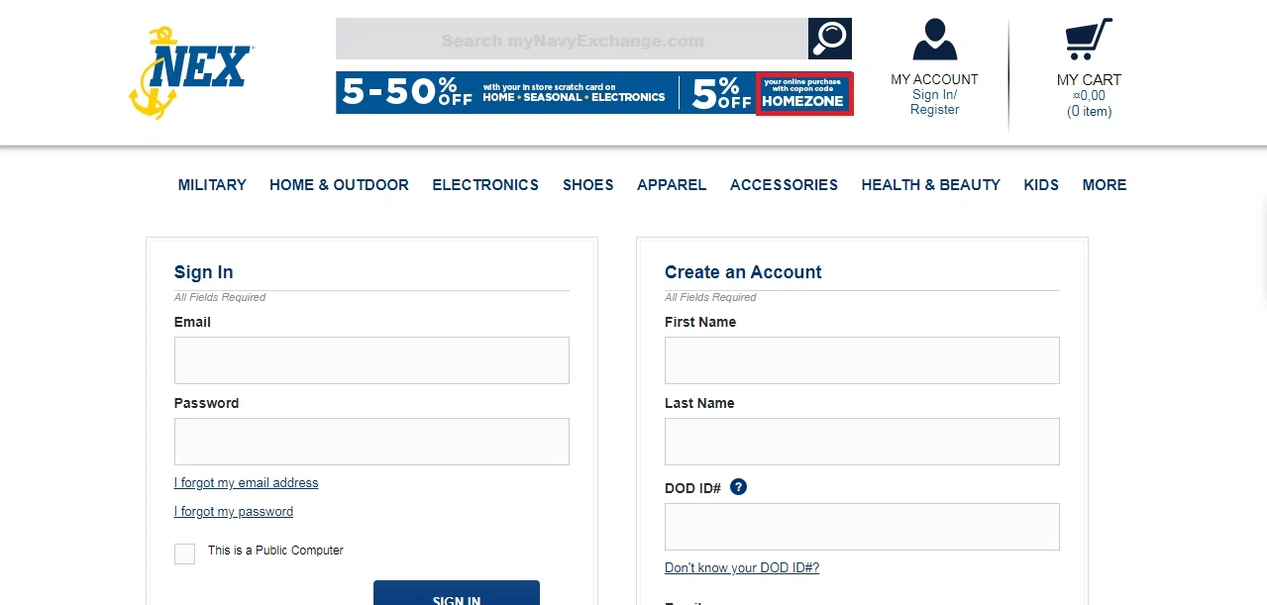Open the HEALTH & BEAUTY menu
The width and height of the screenshot is (1267, 605).
[930, 185]
